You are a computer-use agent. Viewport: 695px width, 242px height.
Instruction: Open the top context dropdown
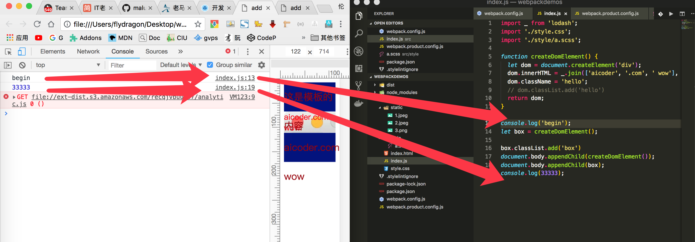tap(68, 65)
